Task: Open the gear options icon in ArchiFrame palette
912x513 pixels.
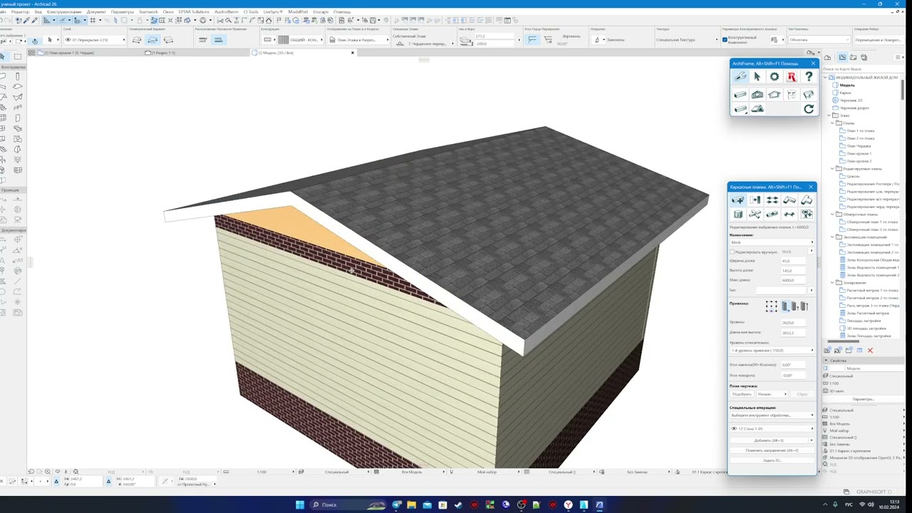Action: (774, 77)
